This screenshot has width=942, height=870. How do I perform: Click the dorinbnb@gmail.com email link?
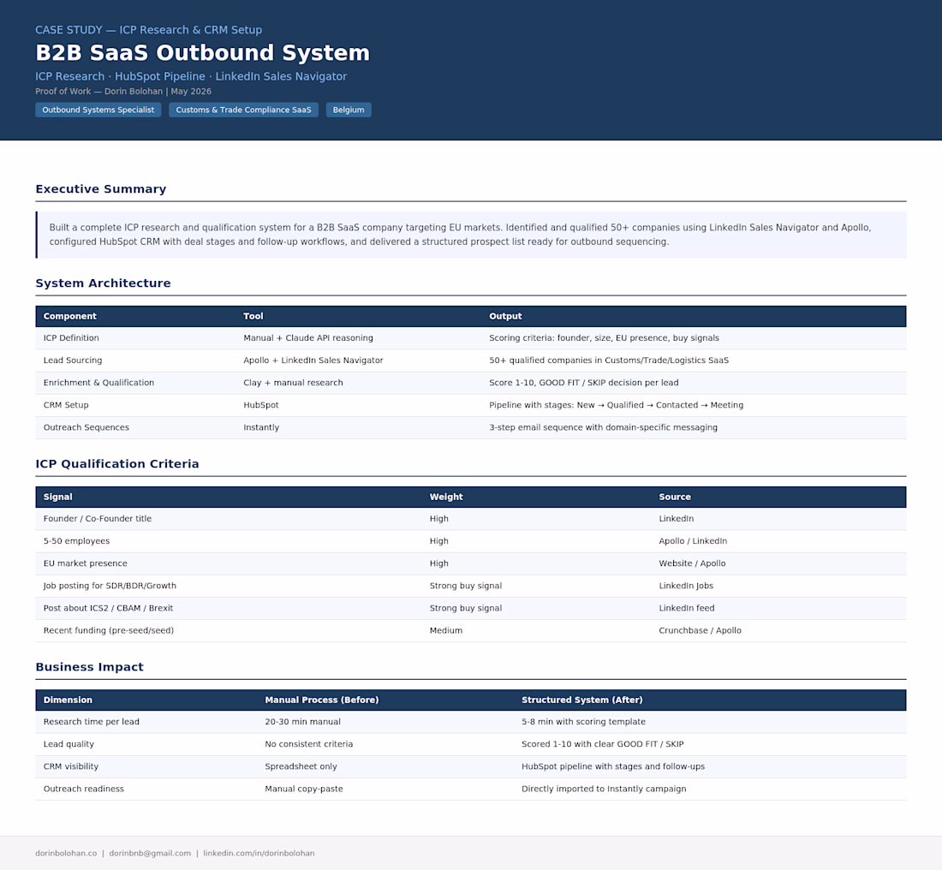(x=150, y=853)
